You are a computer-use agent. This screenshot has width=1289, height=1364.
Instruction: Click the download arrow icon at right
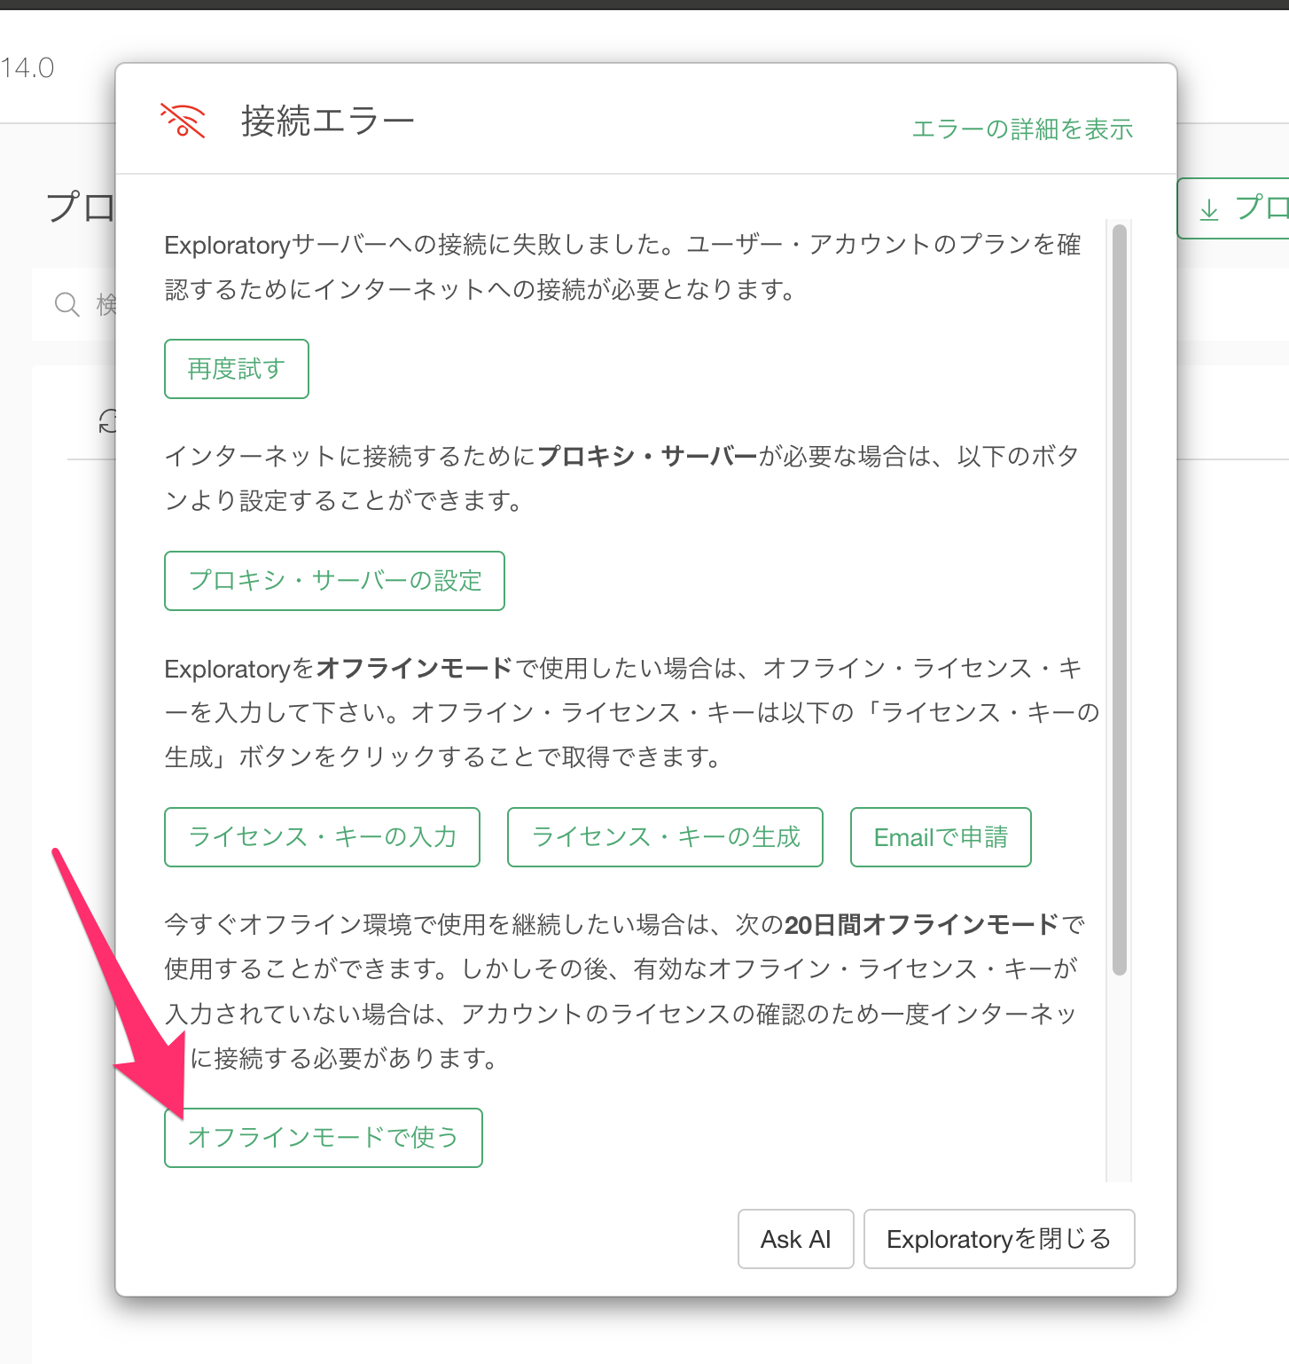point(1208,210)
